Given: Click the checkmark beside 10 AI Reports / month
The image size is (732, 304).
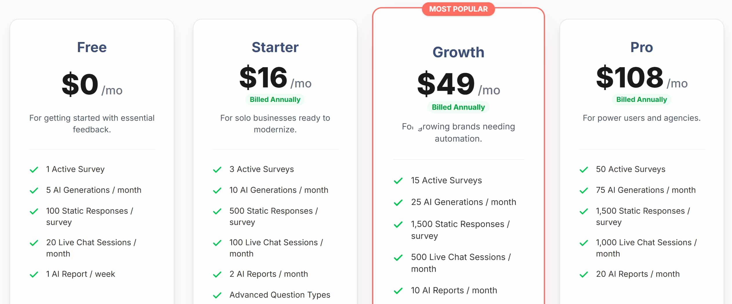Looking at the screenshot, I should coord(398,291).
